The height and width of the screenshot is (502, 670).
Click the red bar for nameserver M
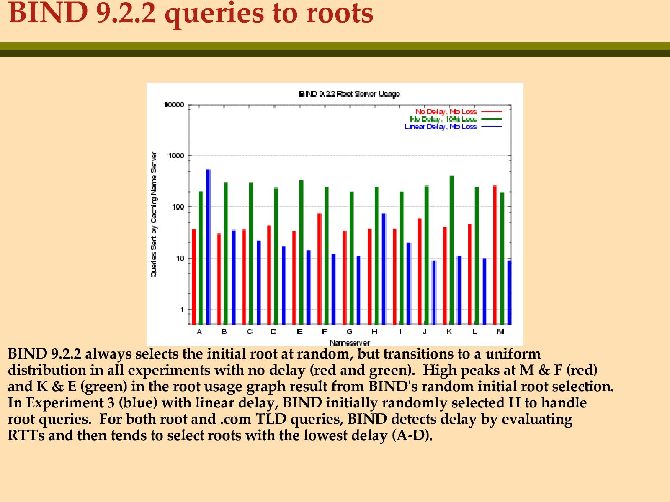(x=495, y=255)
